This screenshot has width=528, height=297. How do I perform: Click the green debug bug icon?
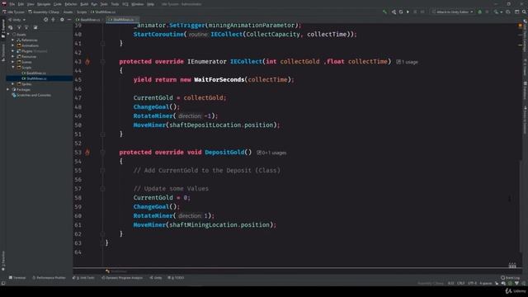click(x=480, y=12)
